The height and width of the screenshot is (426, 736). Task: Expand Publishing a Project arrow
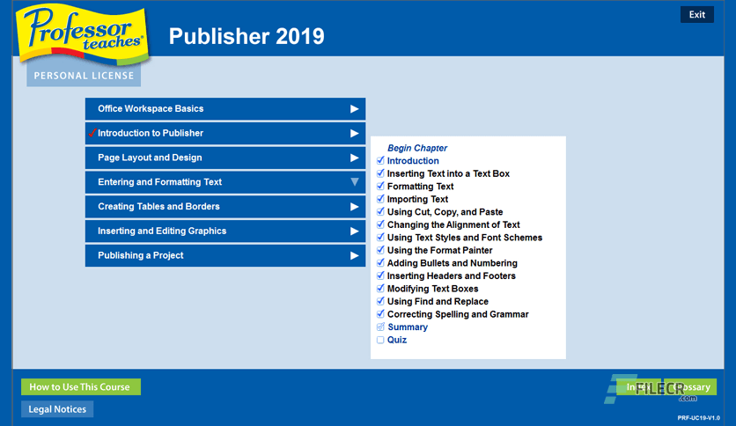(x=355, y=255)
